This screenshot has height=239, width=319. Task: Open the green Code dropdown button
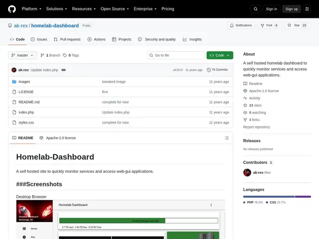click(220, 55)
